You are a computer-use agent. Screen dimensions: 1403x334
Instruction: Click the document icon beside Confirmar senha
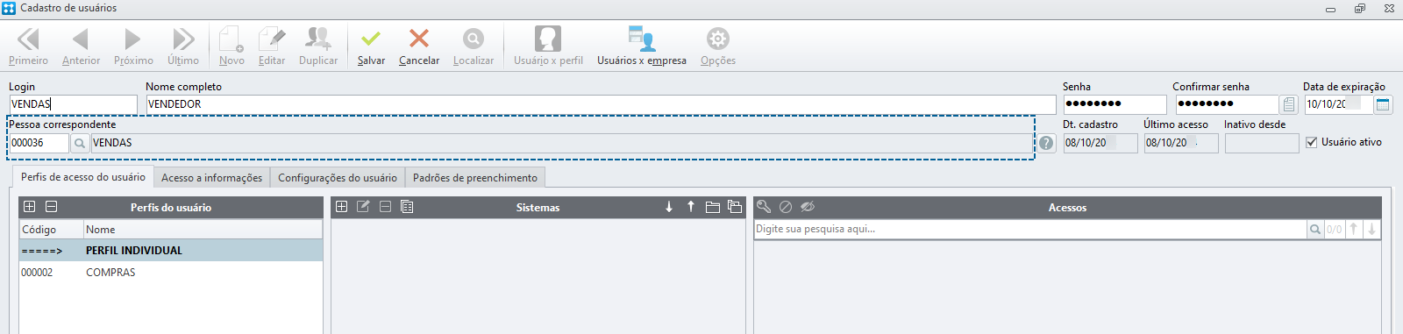(x=1289, y=104)
